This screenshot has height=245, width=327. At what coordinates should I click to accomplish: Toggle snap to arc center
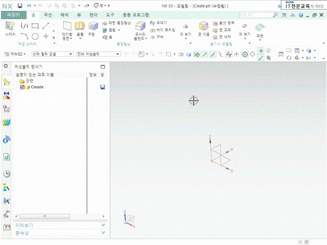pyautogui.click(x=245, y=55)
